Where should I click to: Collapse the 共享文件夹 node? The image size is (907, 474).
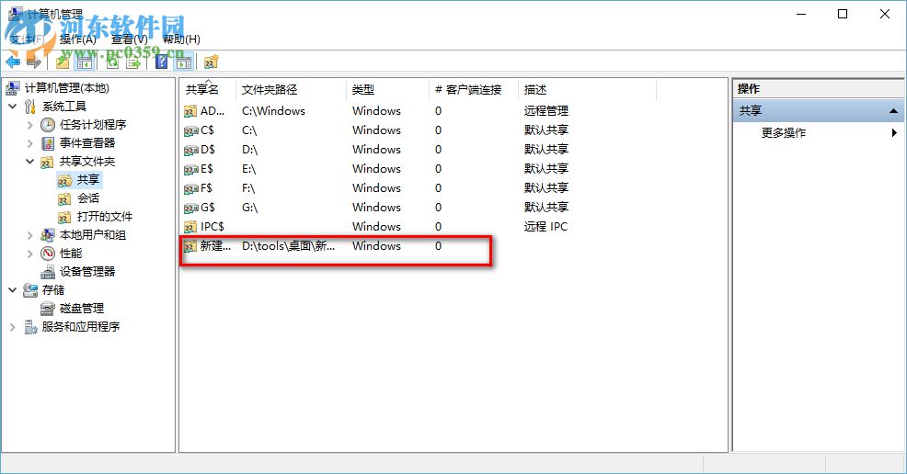(30, 162)
